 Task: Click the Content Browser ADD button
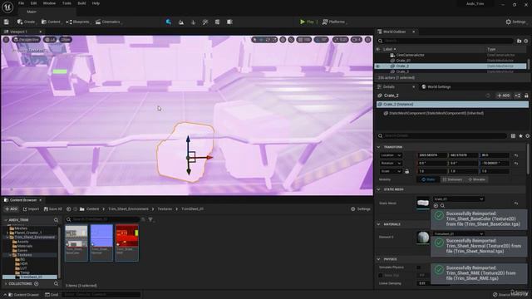click(11, 209)
